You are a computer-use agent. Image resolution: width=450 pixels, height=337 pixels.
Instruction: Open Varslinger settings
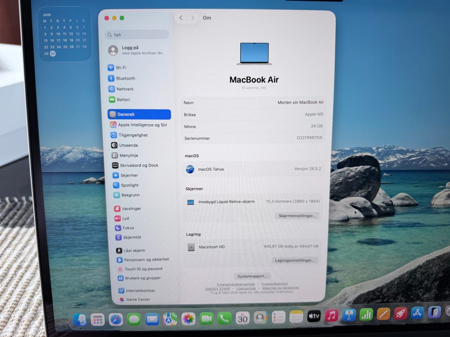pos(127,209)
